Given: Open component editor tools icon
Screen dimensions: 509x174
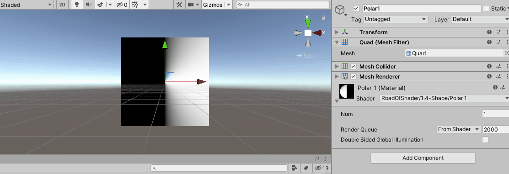Looking at the screenshot, I should coord(179,5).
